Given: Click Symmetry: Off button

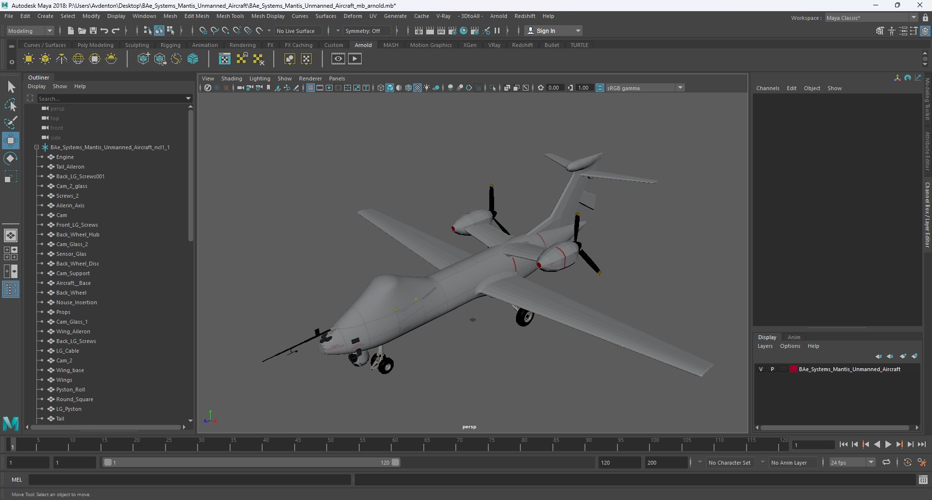Looking at the screenshot, I should click(366, 31).
